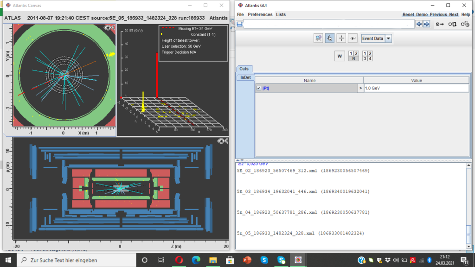This screenshot has width=475, height=267.
Task: Open the Help menu
Action: pyautogui.click(x=465, y=14)
